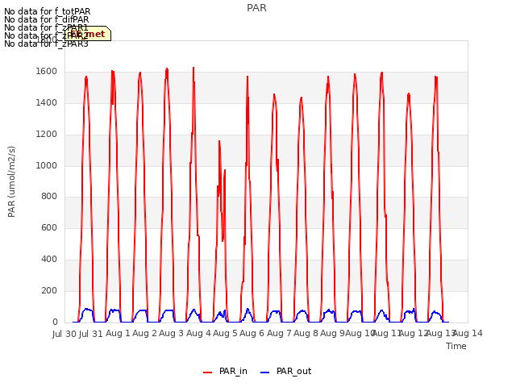Click the Time x-axis label
Viewport: 516px width, 387px height.
(456, 346)
